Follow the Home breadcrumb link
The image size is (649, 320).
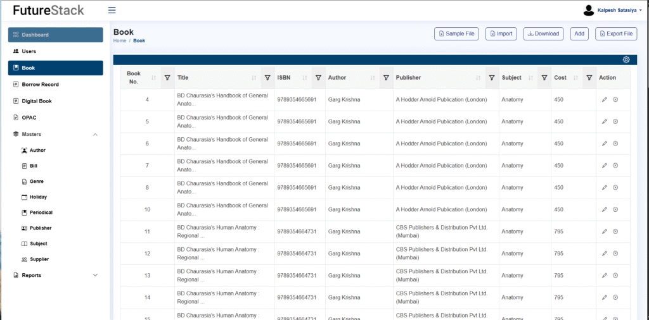pyautogui.click(x=120, y=41)
